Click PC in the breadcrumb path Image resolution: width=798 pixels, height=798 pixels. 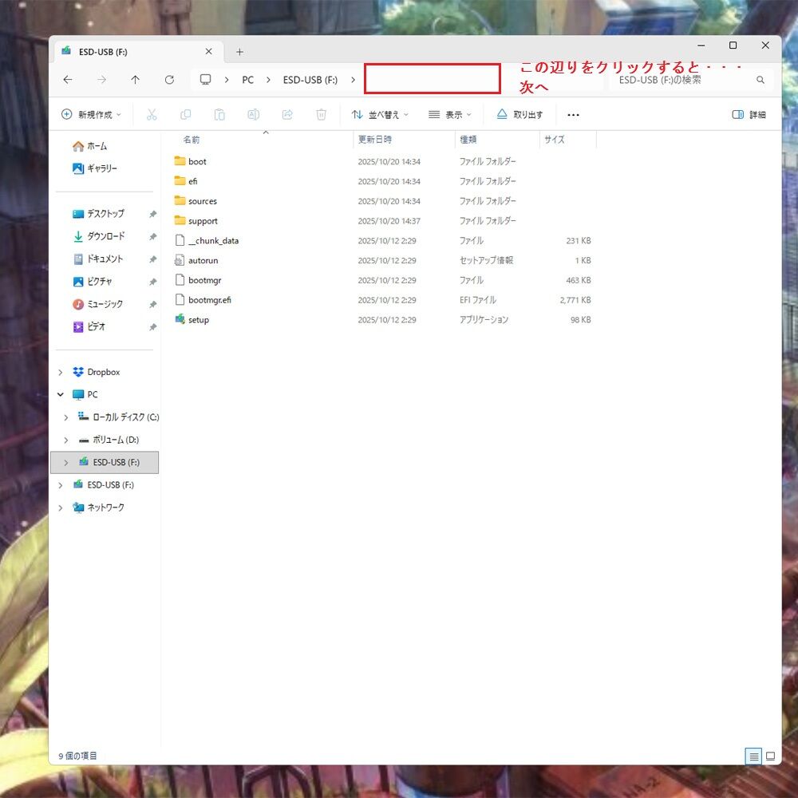click(x=248, y=80)
